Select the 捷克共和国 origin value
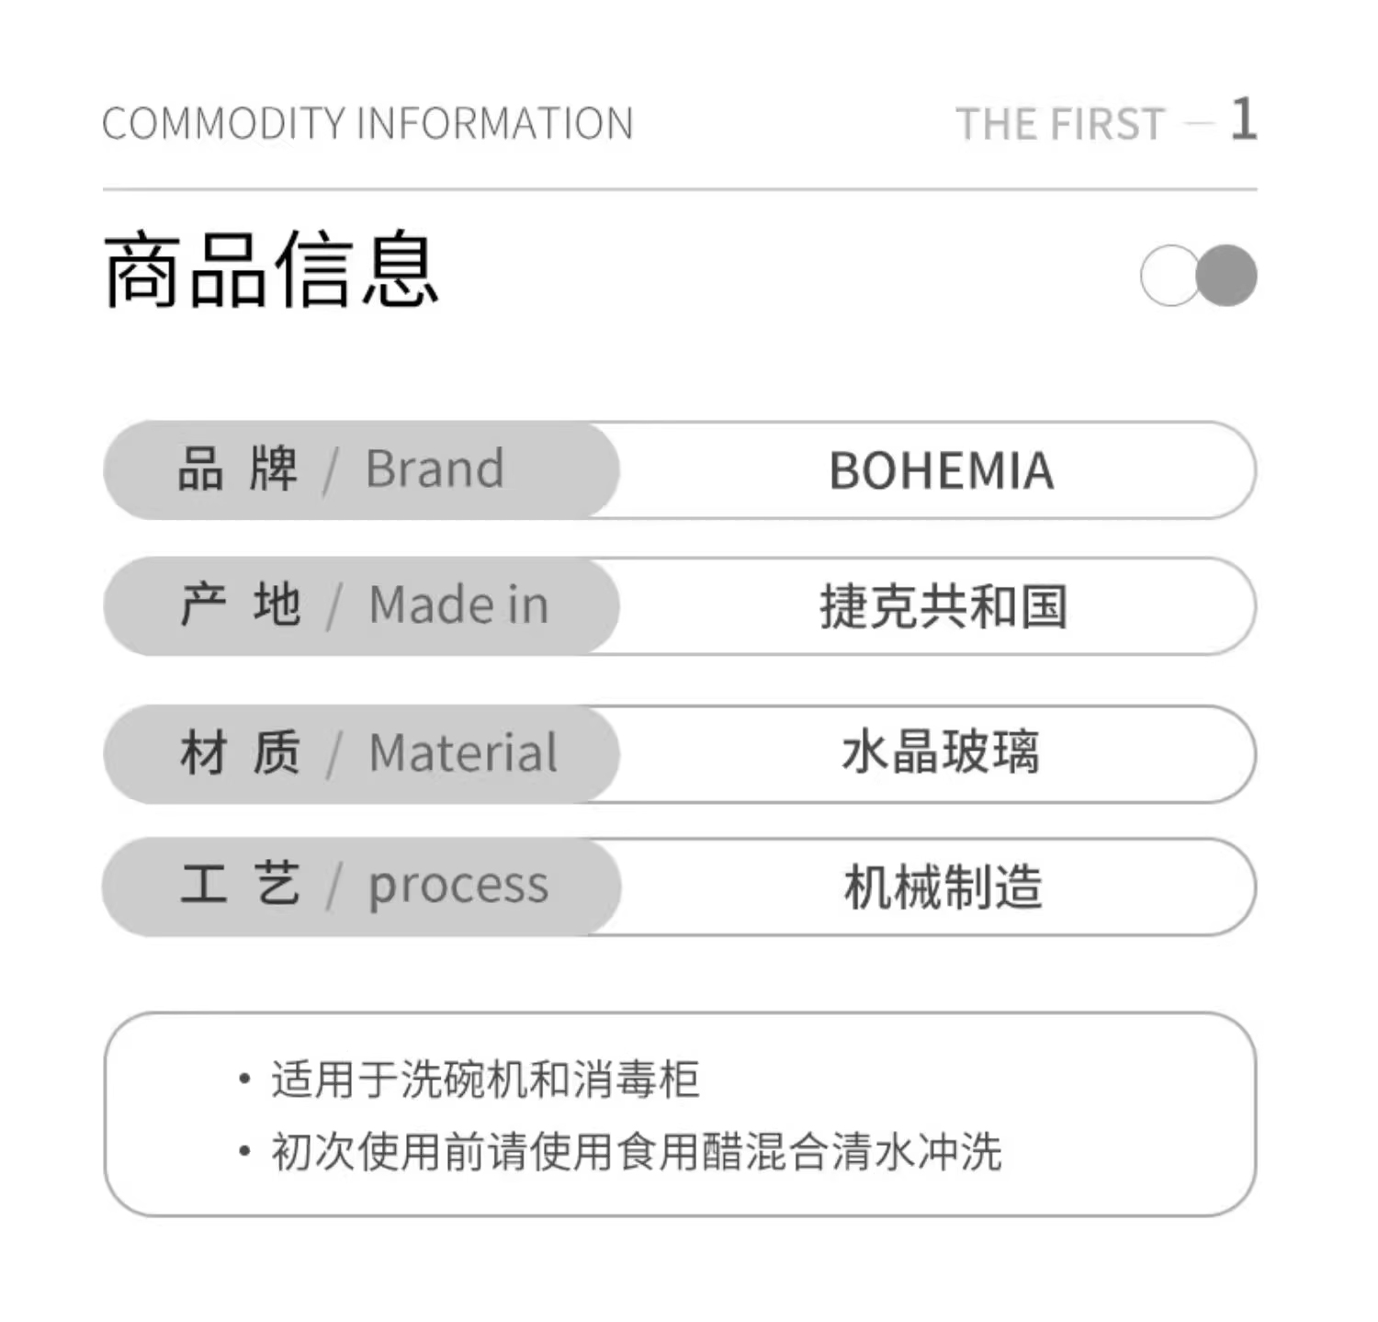 point(943,607)
